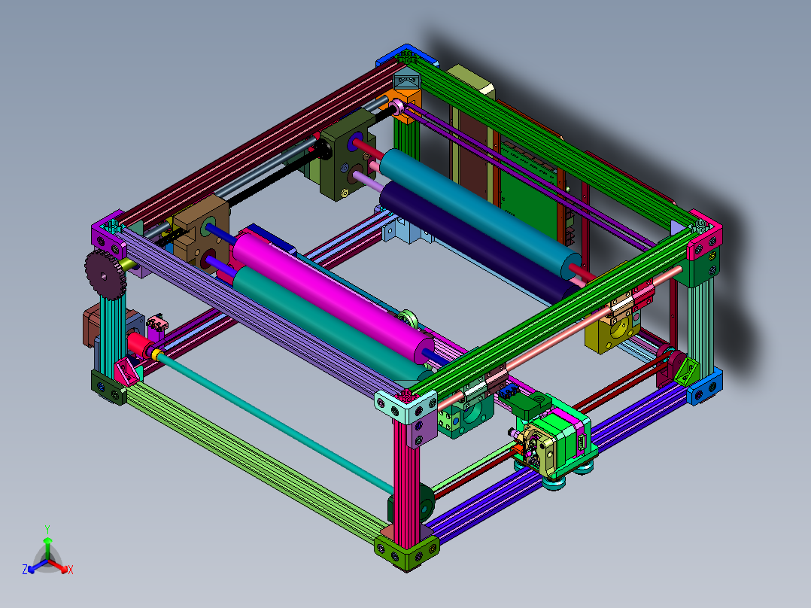Select the olive green bearing block at the rear
This screenshot has width=811, height=608.
(x=345, y=155)
